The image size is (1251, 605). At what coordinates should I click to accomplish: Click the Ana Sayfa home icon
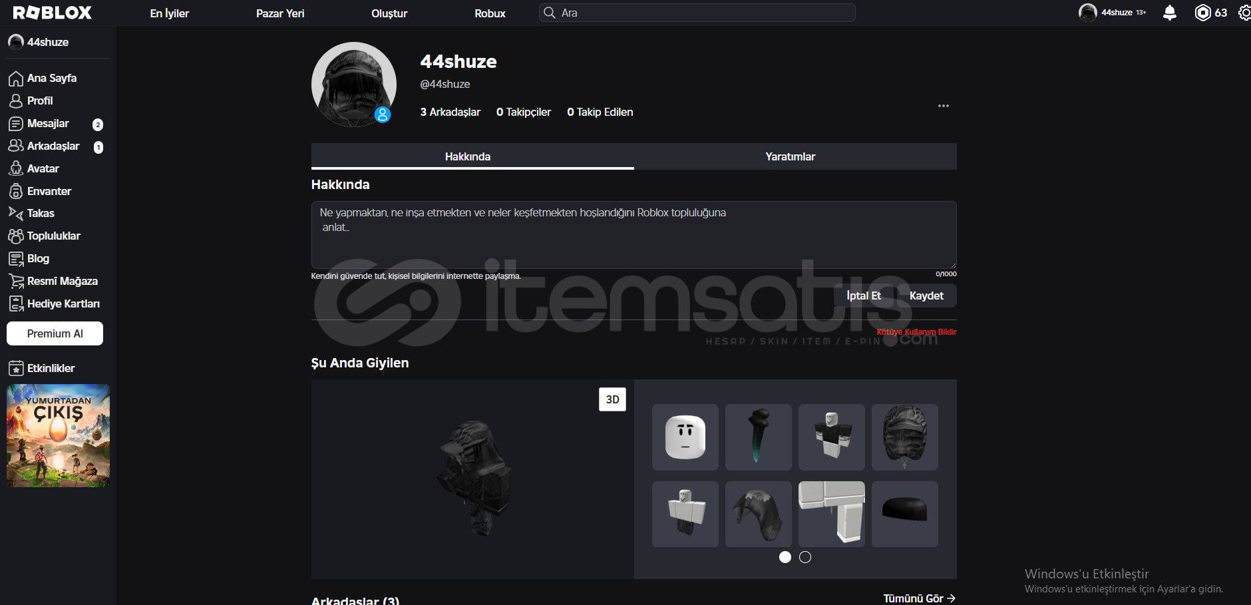[x=16, y=79]
